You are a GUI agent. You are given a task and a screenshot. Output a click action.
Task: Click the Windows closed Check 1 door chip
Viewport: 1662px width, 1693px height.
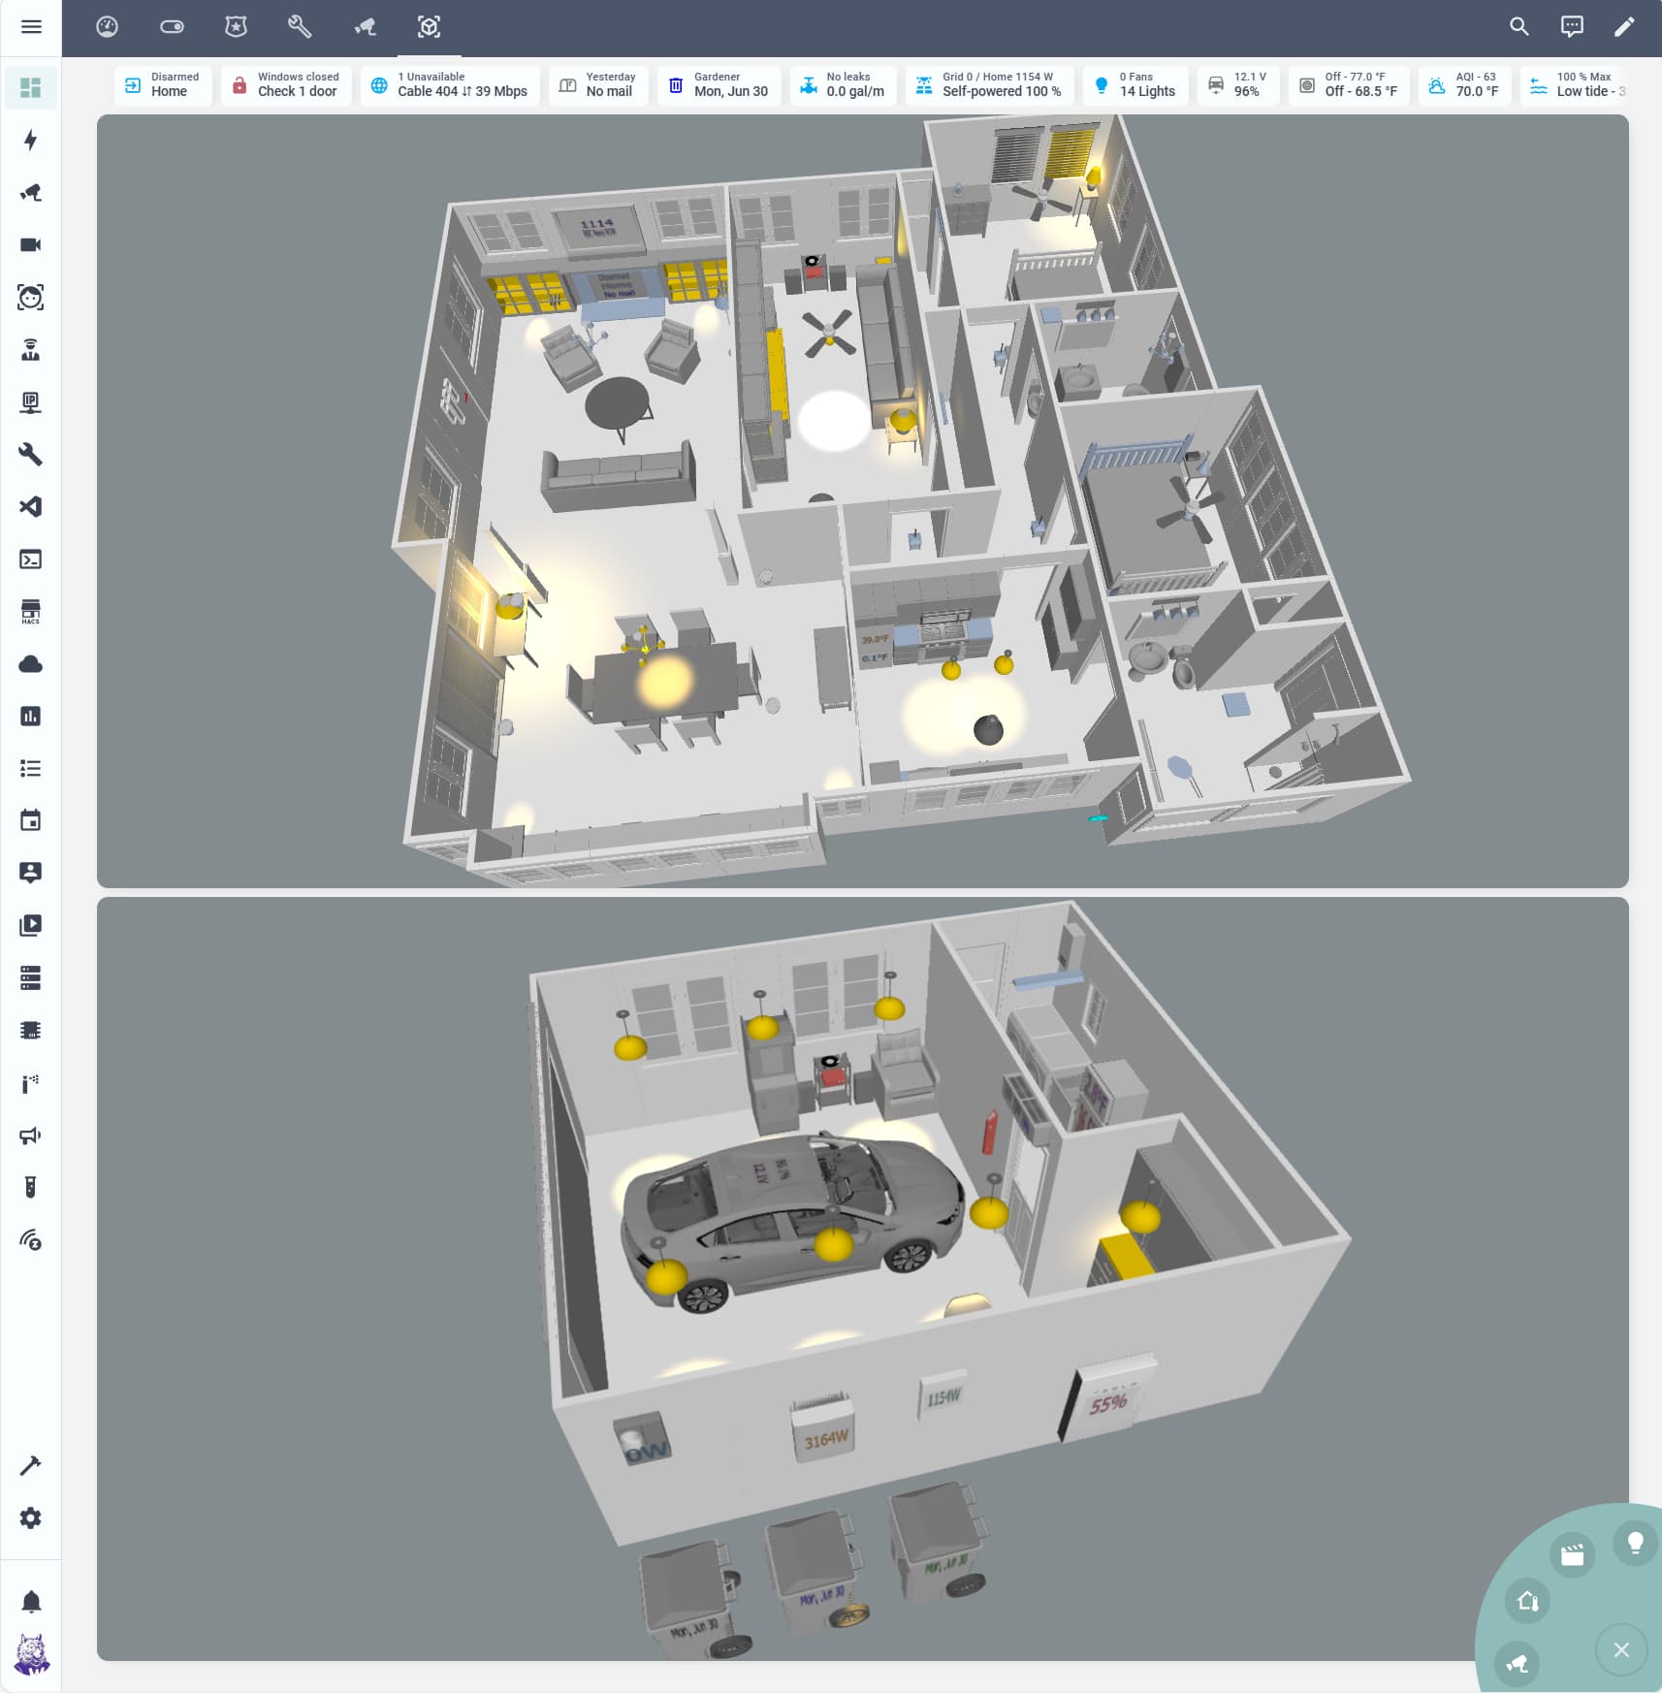click(286, 84)
